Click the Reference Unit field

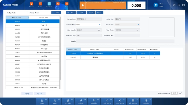tap(127, 36)
